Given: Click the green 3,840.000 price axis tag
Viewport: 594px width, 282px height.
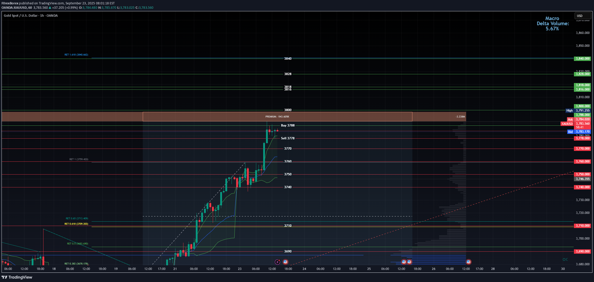Looking at the screenshot, I should 582,59.
